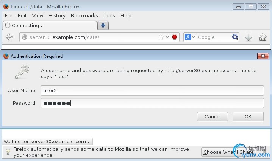The image size is (272, 161).
Task: Open the History menu
Action: (57, 15)
